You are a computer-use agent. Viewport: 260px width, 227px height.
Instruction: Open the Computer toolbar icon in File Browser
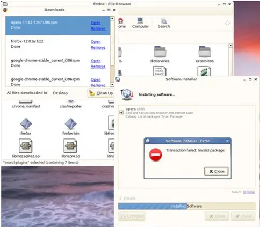[140, 23]
